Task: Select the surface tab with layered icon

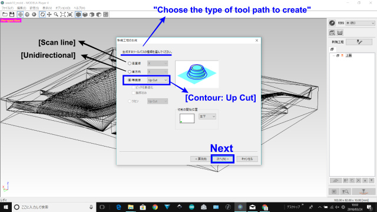Action: click(x=332, y=49)
